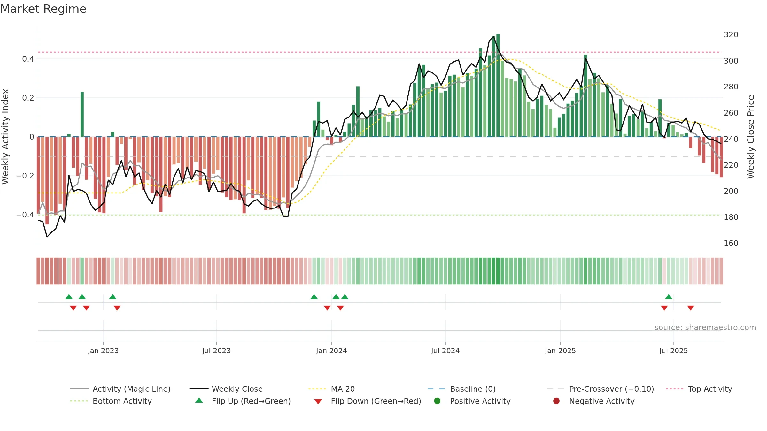767x431 pixels.
Task: Toggle MA 20 legend entry
Action: point(331,389)
